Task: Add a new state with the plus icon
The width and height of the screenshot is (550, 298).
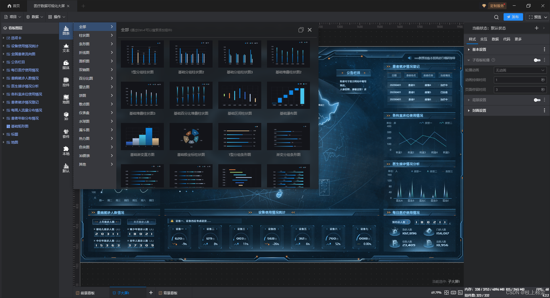Action: 537,28
